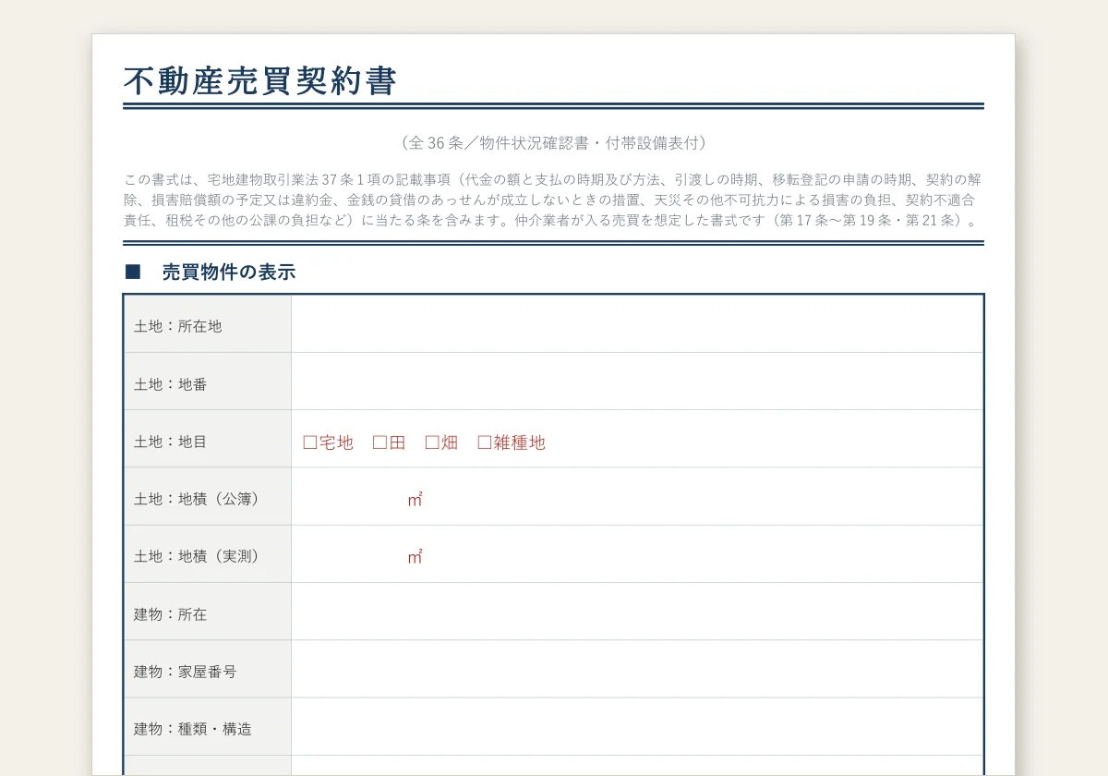Click the 売買物件の表示 section heading
Image resolution: width=1108 pixels, height=776 pixels.
229,273
